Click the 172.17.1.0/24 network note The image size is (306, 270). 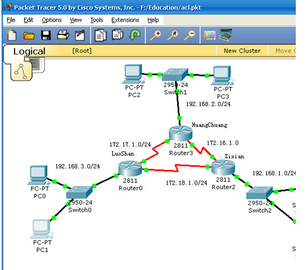pyautogui.click(x=130, y=144)
